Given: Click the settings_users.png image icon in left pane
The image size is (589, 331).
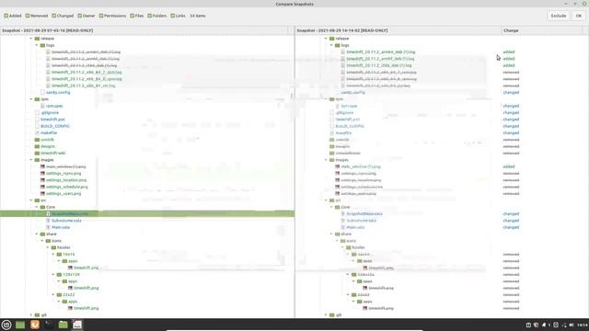Looking at the screenshot, I should pos(42,194).
